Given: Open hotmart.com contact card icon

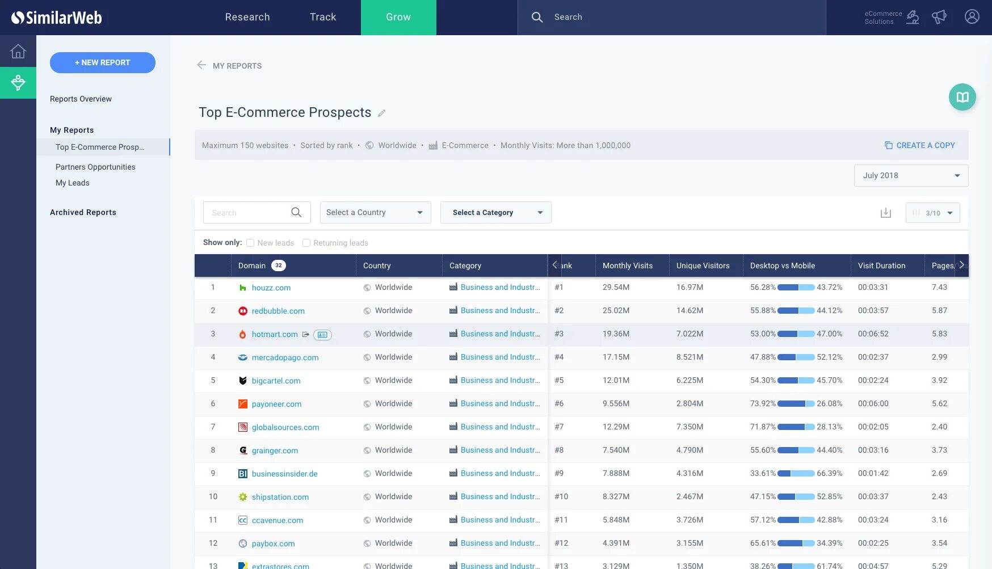Looking at the screenshot, I should (322, 335).
